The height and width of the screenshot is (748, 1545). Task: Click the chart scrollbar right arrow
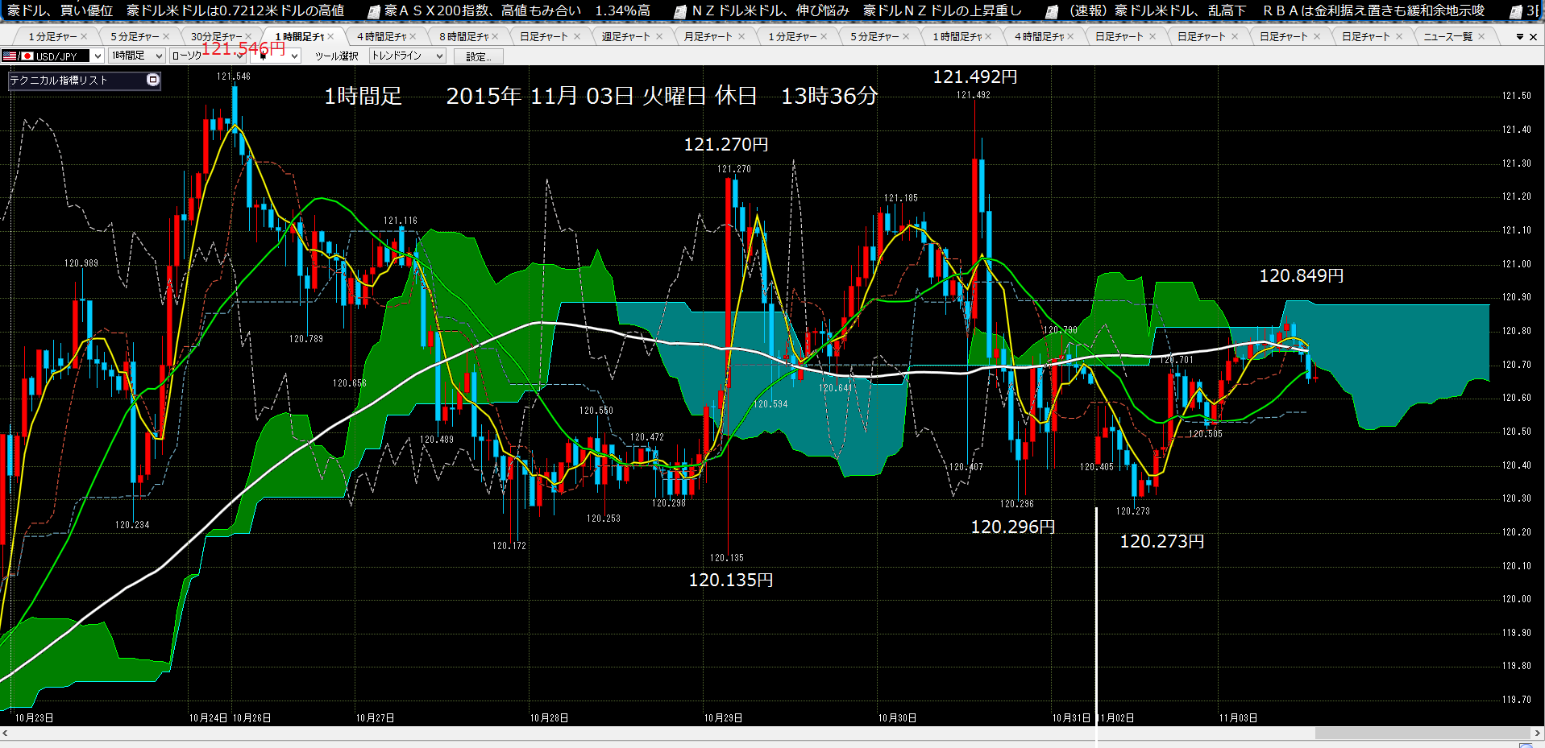tap(1537, 734)
